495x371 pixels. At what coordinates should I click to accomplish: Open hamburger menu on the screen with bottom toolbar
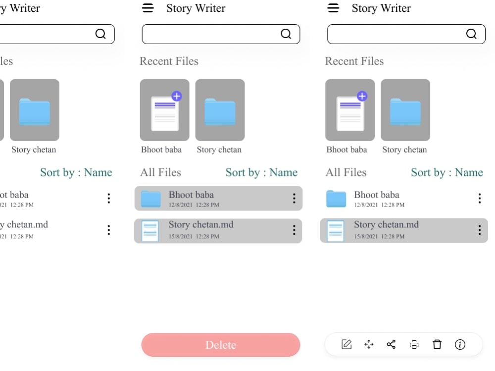(x=333, y=8)
